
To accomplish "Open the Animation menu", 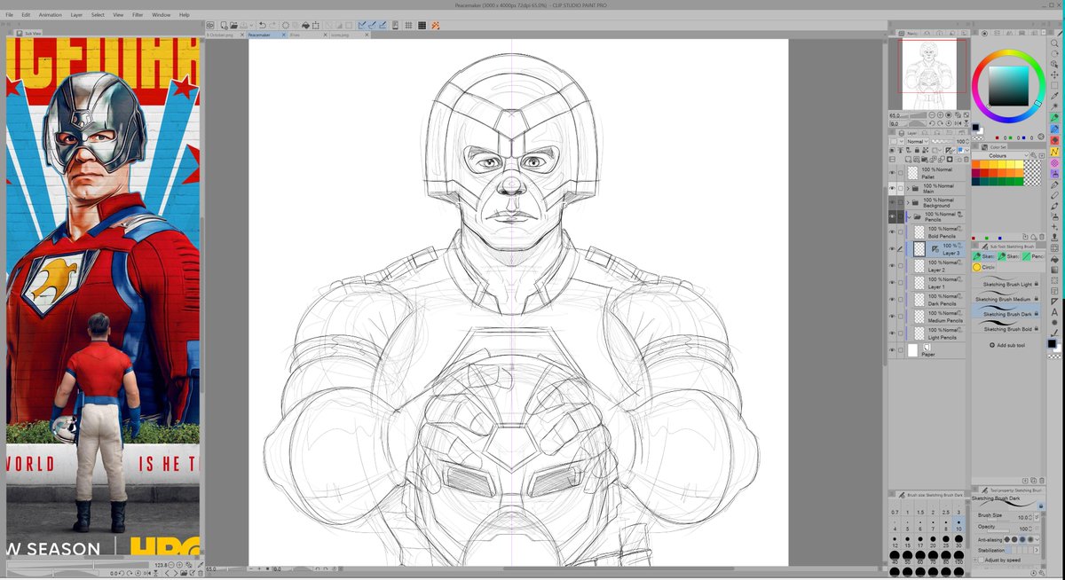I will coord(51,15).
